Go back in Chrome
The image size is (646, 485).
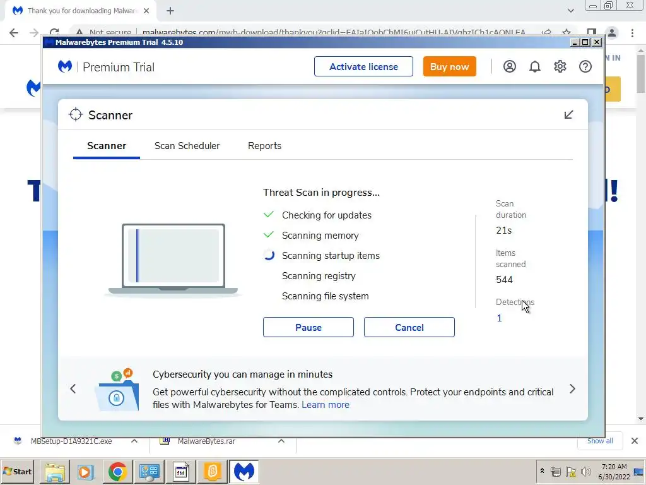14,33
